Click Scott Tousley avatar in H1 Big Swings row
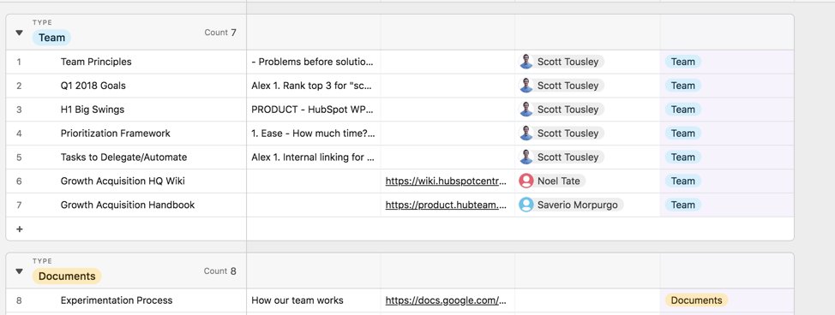Screen dimensions: 835x315 [526, 110]
